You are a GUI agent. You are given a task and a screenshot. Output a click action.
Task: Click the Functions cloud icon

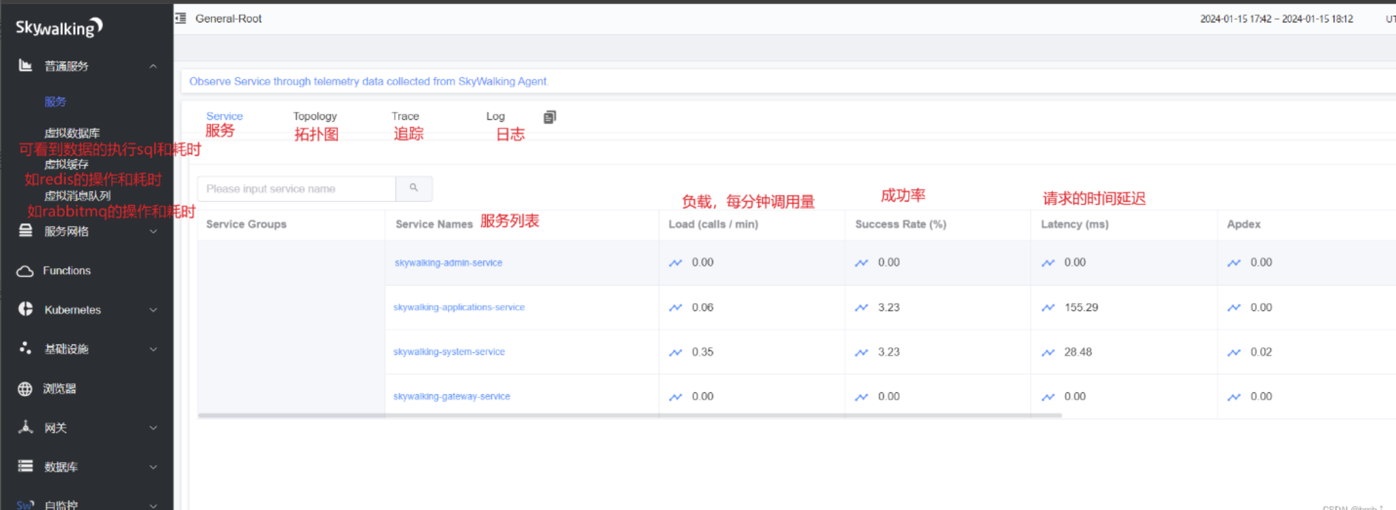pyautogui.click(x=25, y=271)
